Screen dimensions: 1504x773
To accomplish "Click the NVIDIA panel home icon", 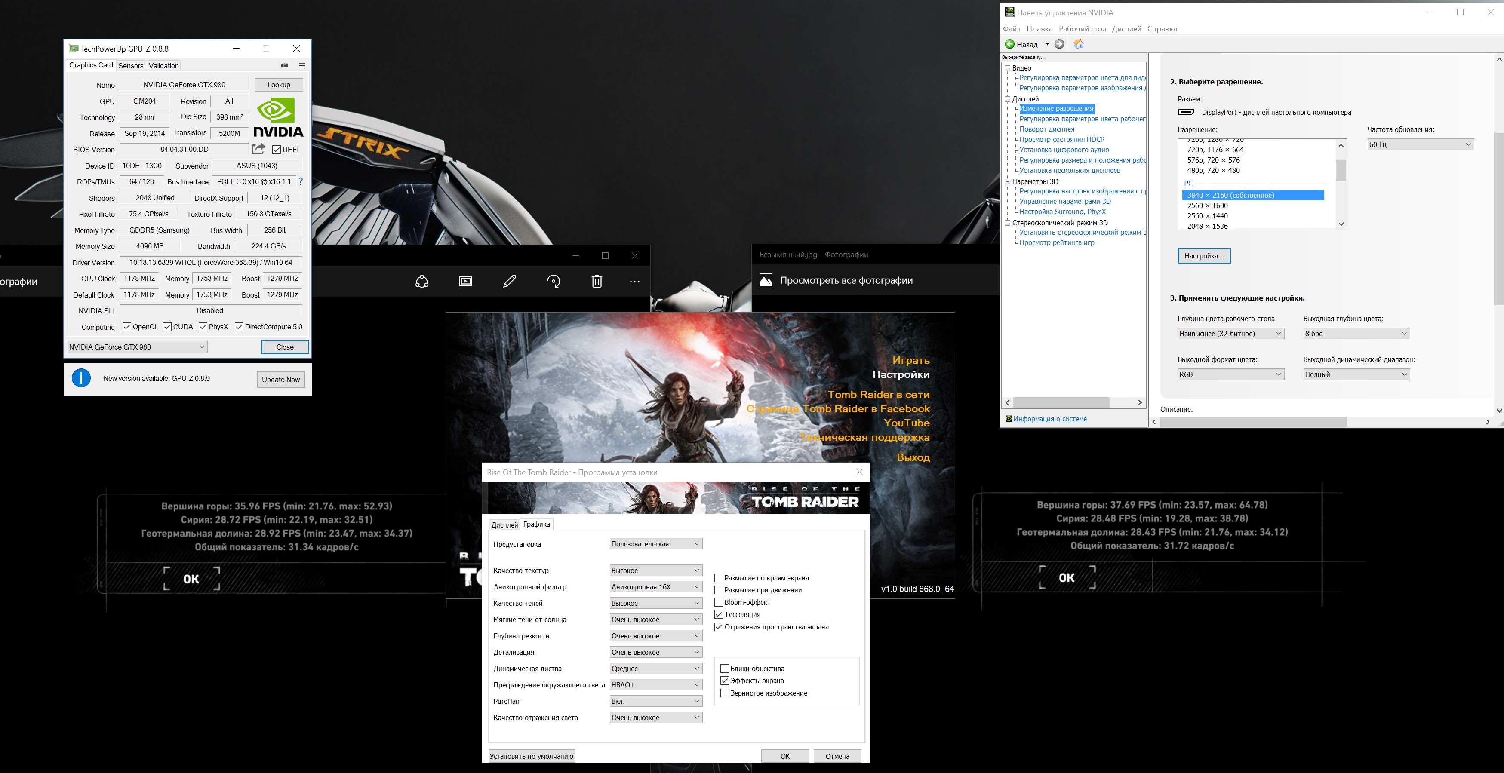I will [x=1078, y=44].
